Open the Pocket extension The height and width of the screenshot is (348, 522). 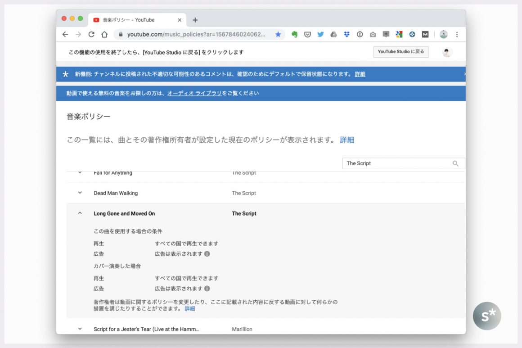point(307,34)
